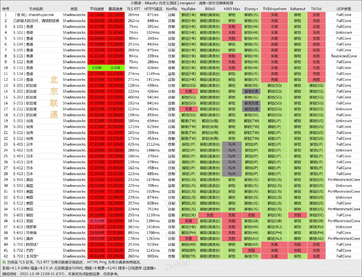Screen dimensions: 362x277
Task: Select node name S-631 | 菲律宾
Action: click(x=25, y=233)
